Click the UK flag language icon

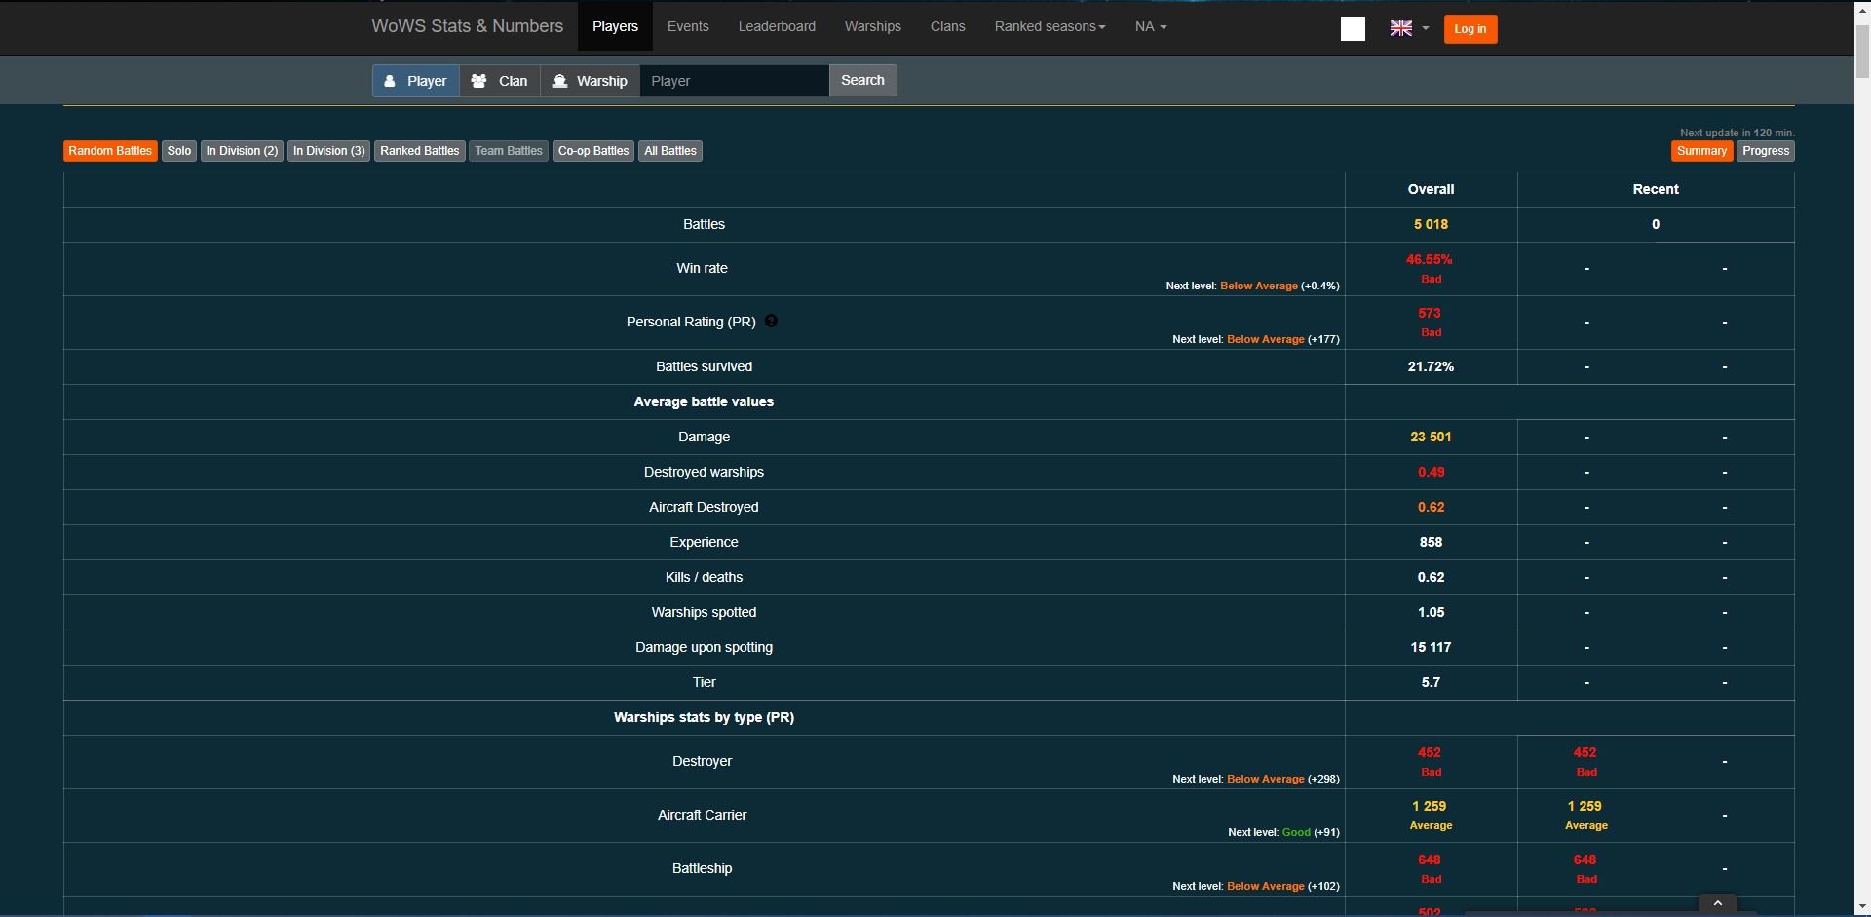coord(1400,28)
